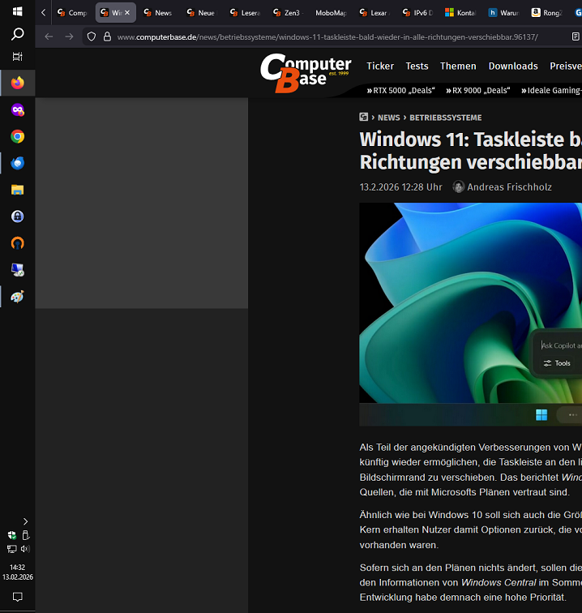This screenshot has height=613, width=582.
Task: Open Windows Security tray icon
Action: click(11, 535)
